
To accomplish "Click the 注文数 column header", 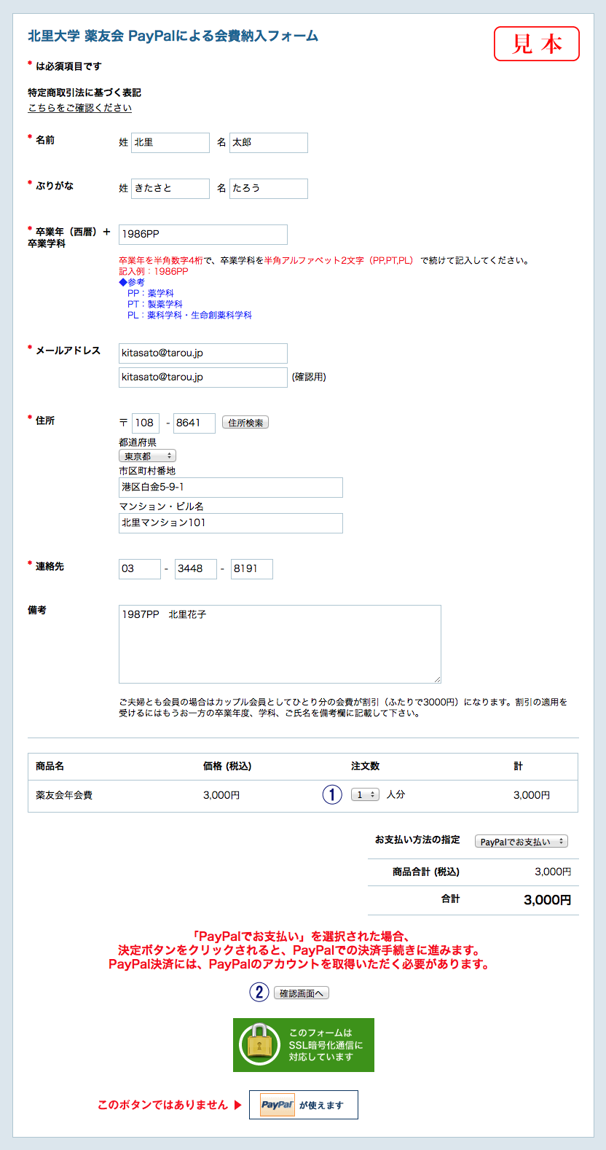I will click(365, 766).
